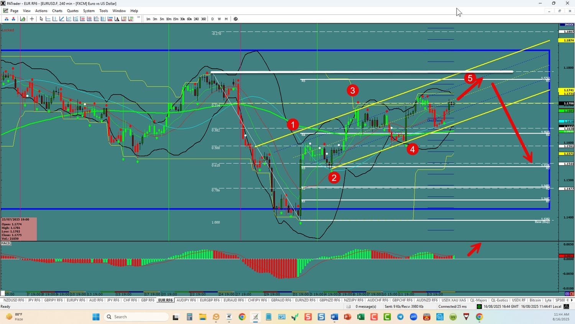Open the Tools menu
Image resolution: width=575 pixels, height=324 pixels.
103,11
